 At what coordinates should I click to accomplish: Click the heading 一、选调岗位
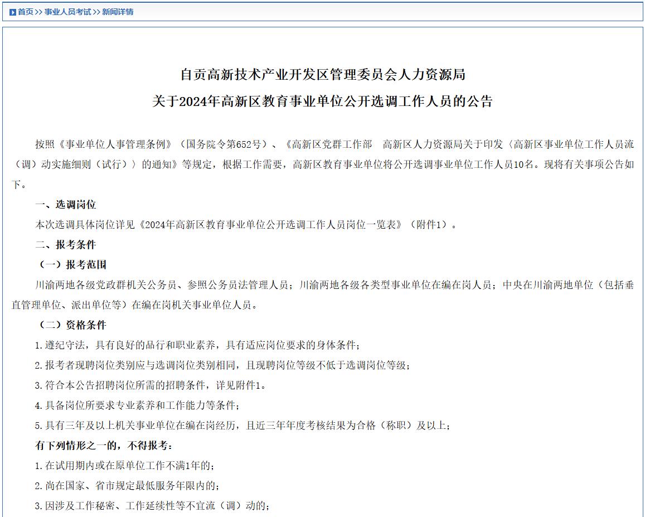click(65, 205)
